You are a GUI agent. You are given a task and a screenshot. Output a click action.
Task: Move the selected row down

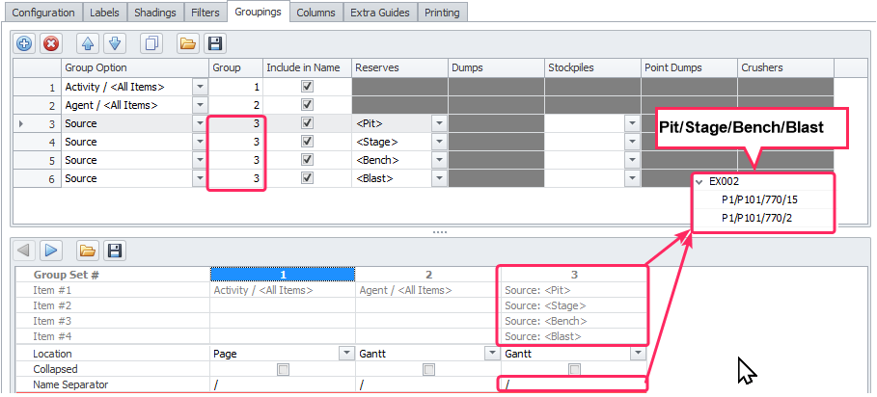(x=114, y=43)
